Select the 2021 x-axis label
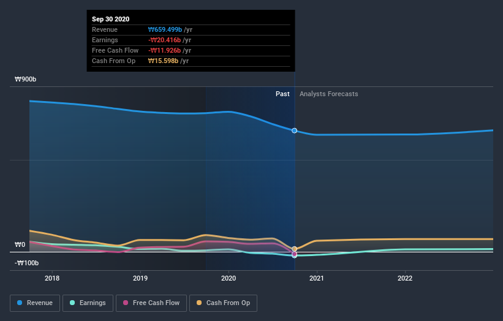Viewport: 503px width, 321px height. 317,278
